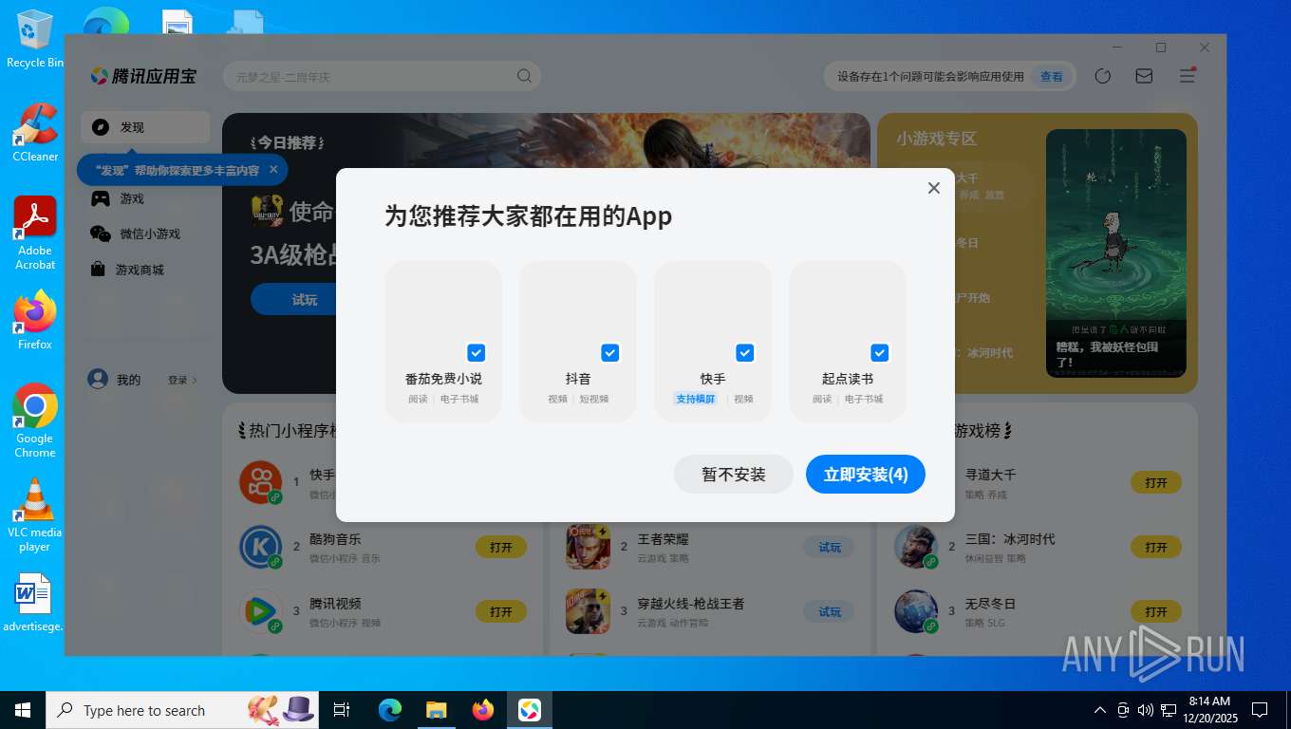The image size is (1291, 729).
Task: Open 无尽冬日 with 打开 button
Action: 1156,611
